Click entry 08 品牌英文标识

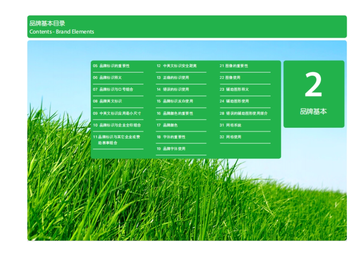click(x=107, y=101)
